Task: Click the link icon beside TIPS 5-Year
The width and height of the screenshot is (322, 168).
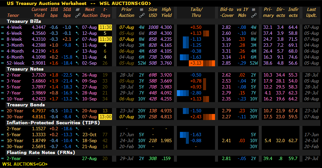Action: coord(2,135)
